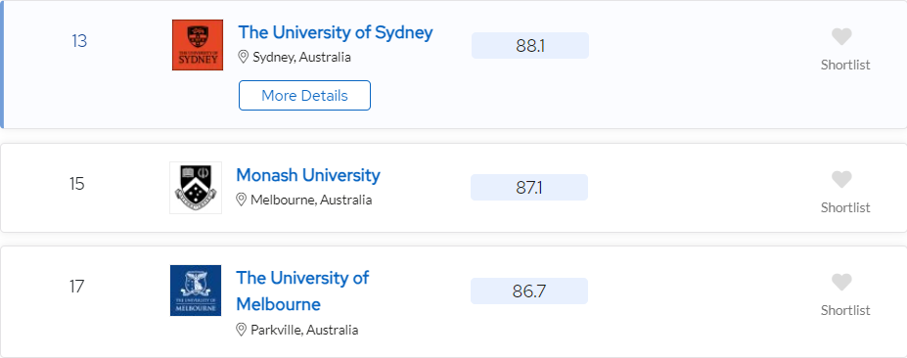
Task: Click location pin beside Parkville, Australia
Action: pyautogui.click(x=242, y=330)
